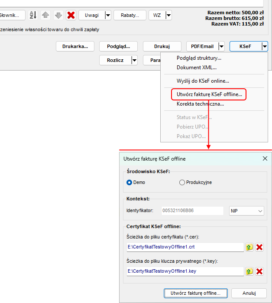Click the A-Z sort icon

point(33,16)
